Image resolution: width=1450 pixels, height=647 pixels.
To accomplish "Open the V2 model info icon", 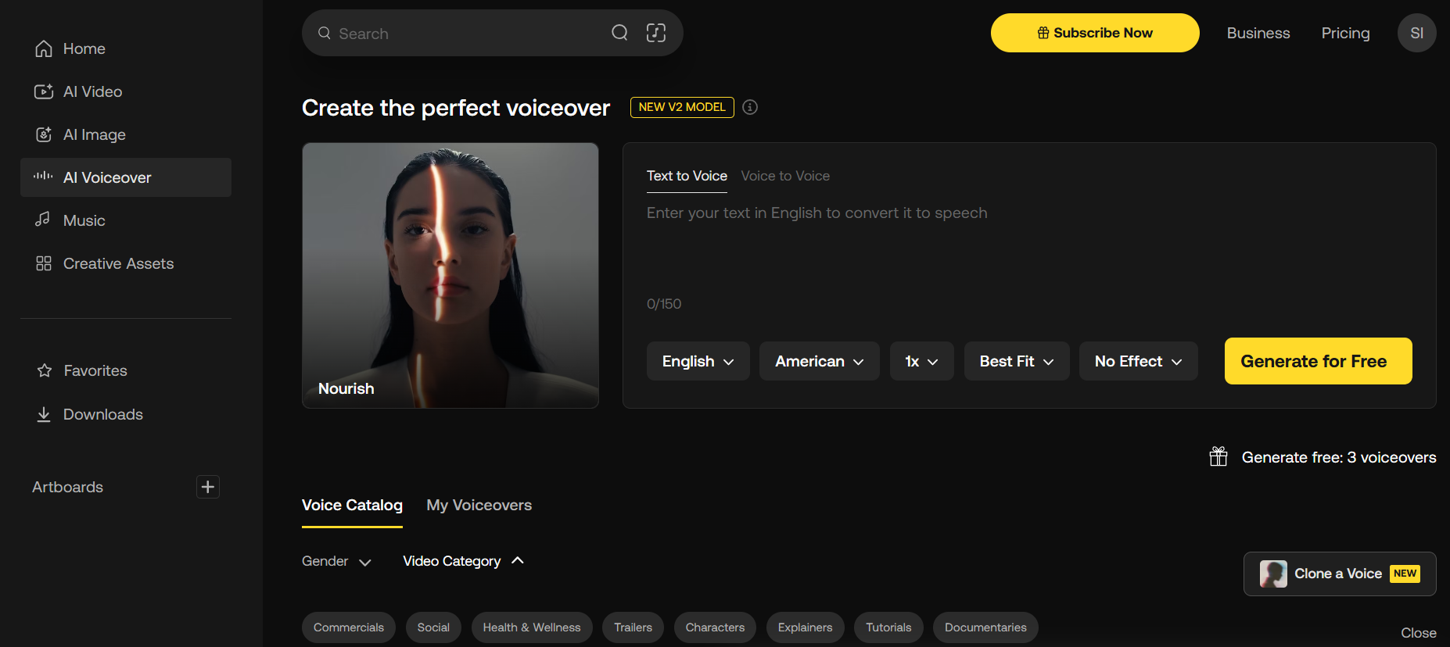I will tap(750, 108).
